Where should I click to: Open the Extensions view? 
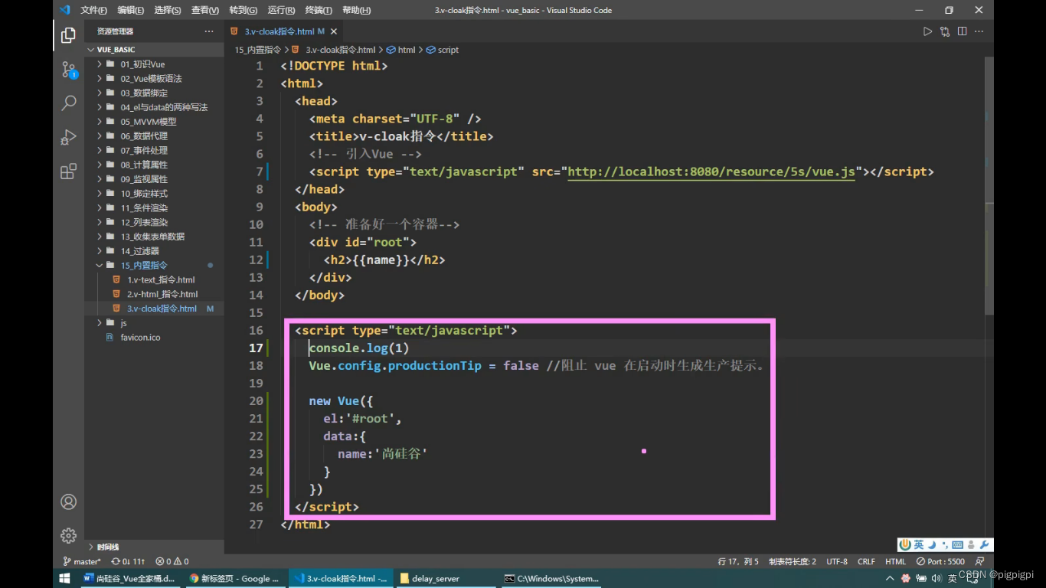(x=68, y=171)
